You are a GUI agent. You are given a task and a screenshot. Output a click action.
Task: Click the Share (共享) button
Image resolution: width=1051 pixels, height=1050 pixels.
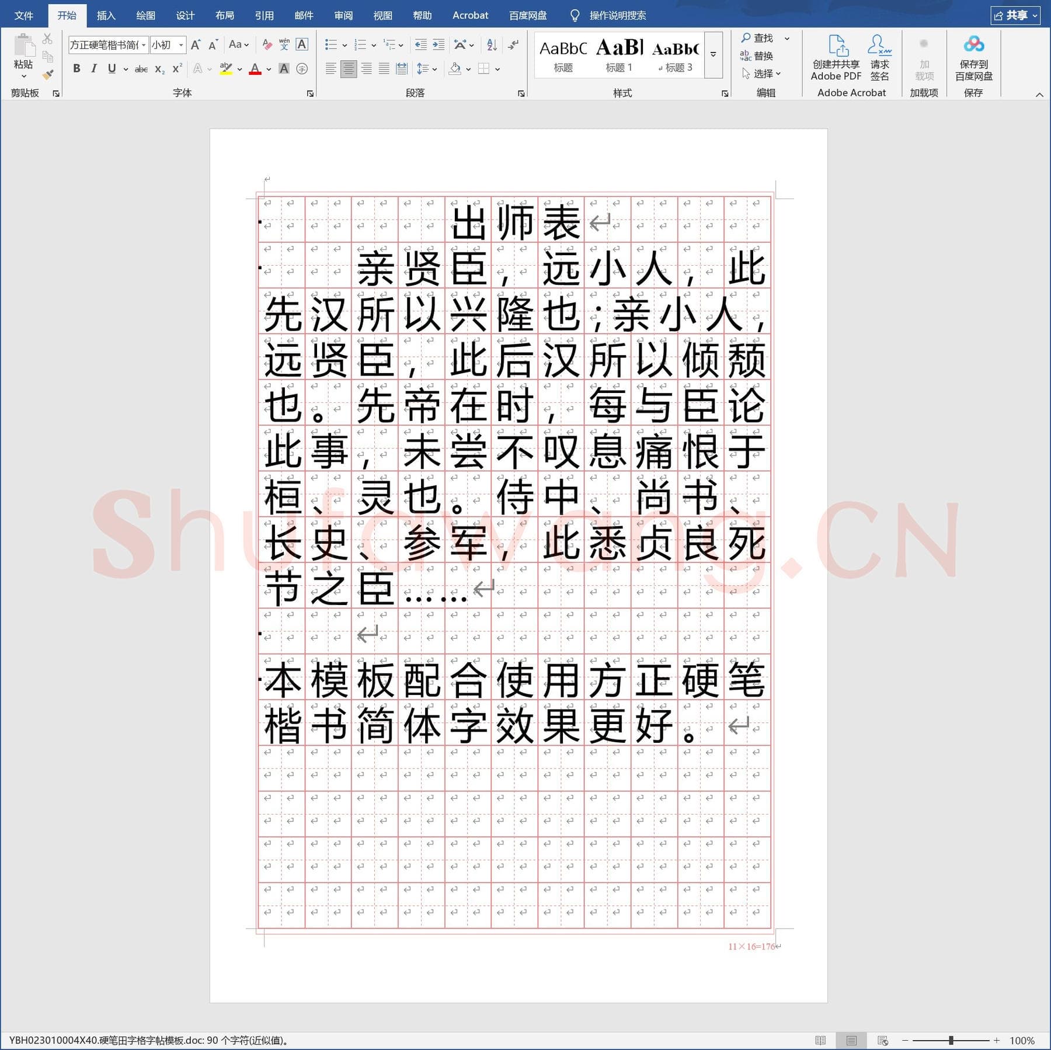pyautogui.click(x=1015, y=15)
